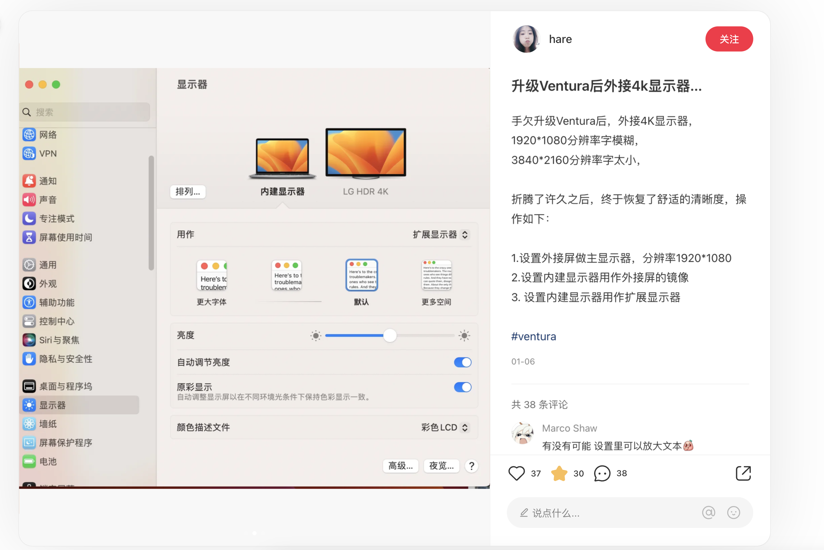
Task: Open the 扩展显示器 dropdown
Action: (441, 234)
